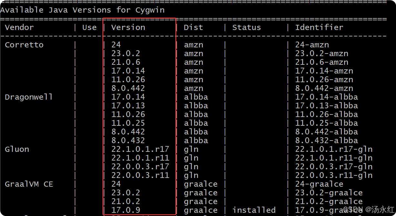Screen dimensions: 396x216
Task: Click identifier 22.0.0.3.r11-gln
Action: (334, 175)
